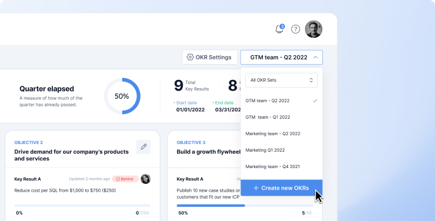Click the 50% progress bar in Objective 3
This screenshot has width=435, height=221.
(245, 206)
